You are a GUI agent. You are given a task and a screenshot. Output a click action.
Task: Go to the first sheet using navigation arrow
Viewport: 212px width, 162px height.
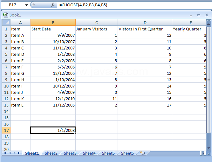5,153
